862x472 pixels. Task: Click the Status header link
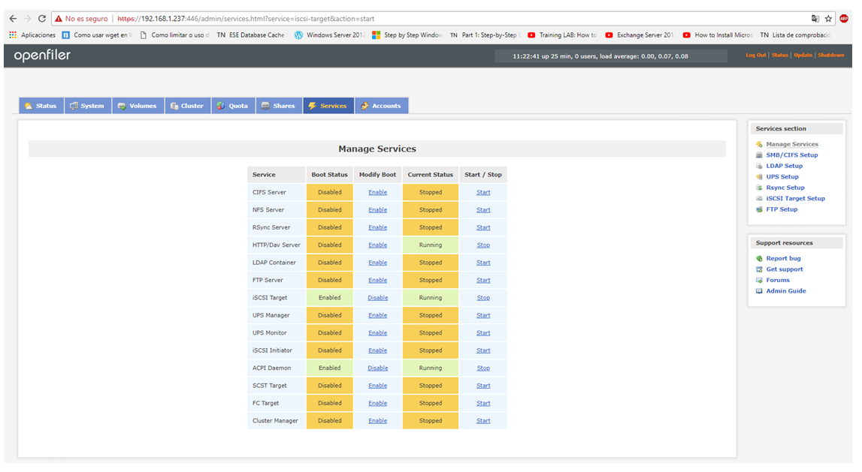click(x=779, y=55)
